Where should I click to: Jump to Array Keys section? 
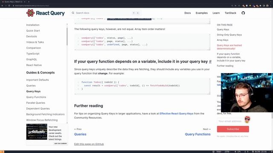click(223, 40)
